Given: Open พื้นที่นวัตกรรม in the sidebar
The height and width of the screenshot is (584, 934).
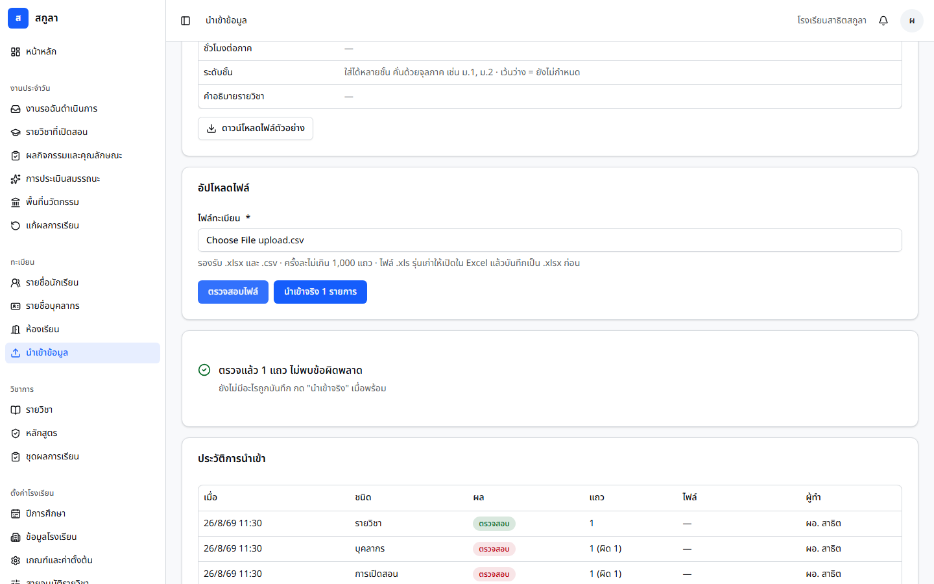Looking at the screenshot, I should tap(82, 202).
